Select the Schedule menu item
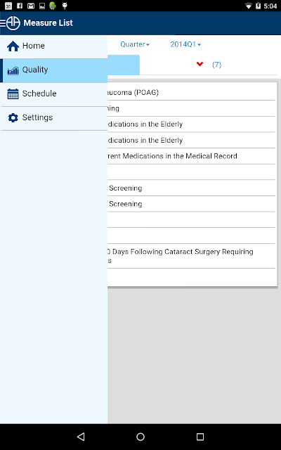 tap(53, 94)
